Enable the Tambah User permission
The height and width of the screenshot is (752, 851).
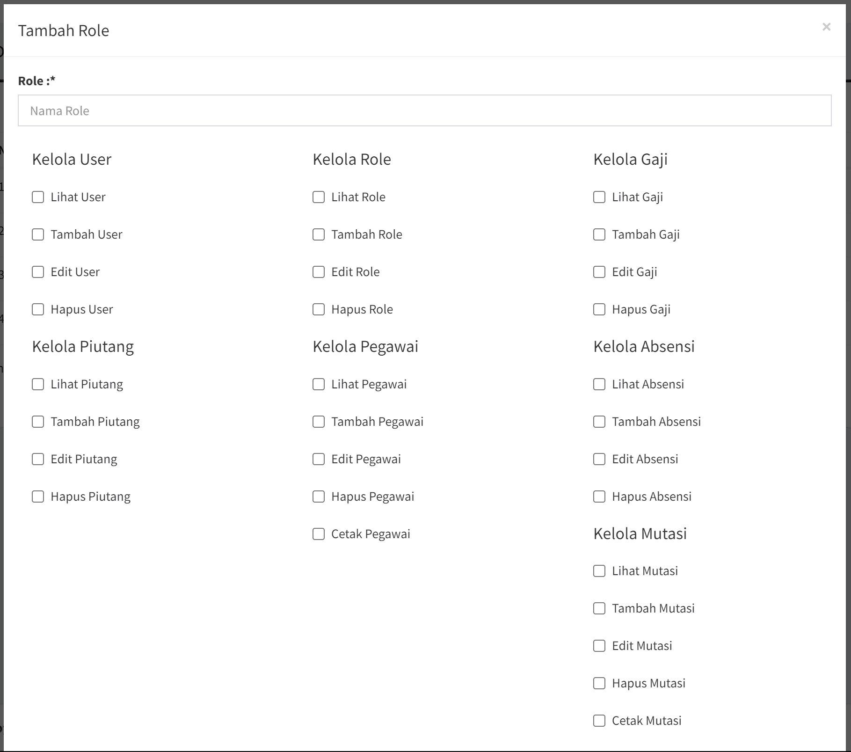(x=38, y=234)
